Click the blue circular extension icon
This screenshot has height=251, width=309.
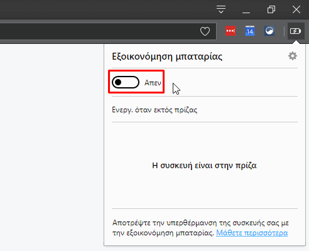pos(269,31)
